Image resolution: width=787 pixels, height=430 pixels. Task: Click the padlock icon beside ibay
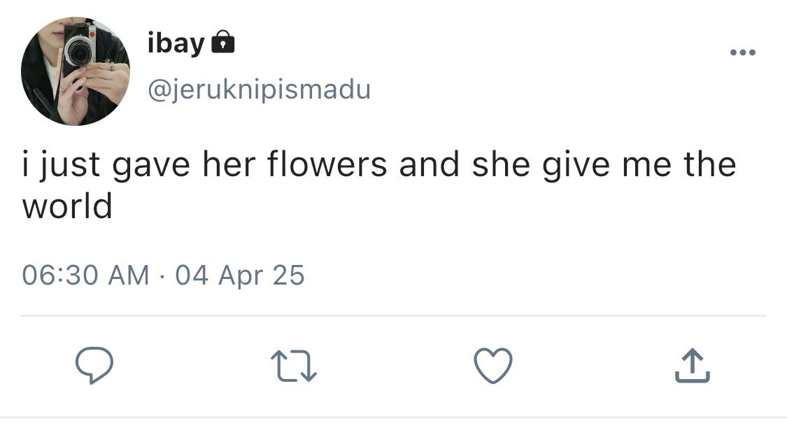tap(222, 43)
